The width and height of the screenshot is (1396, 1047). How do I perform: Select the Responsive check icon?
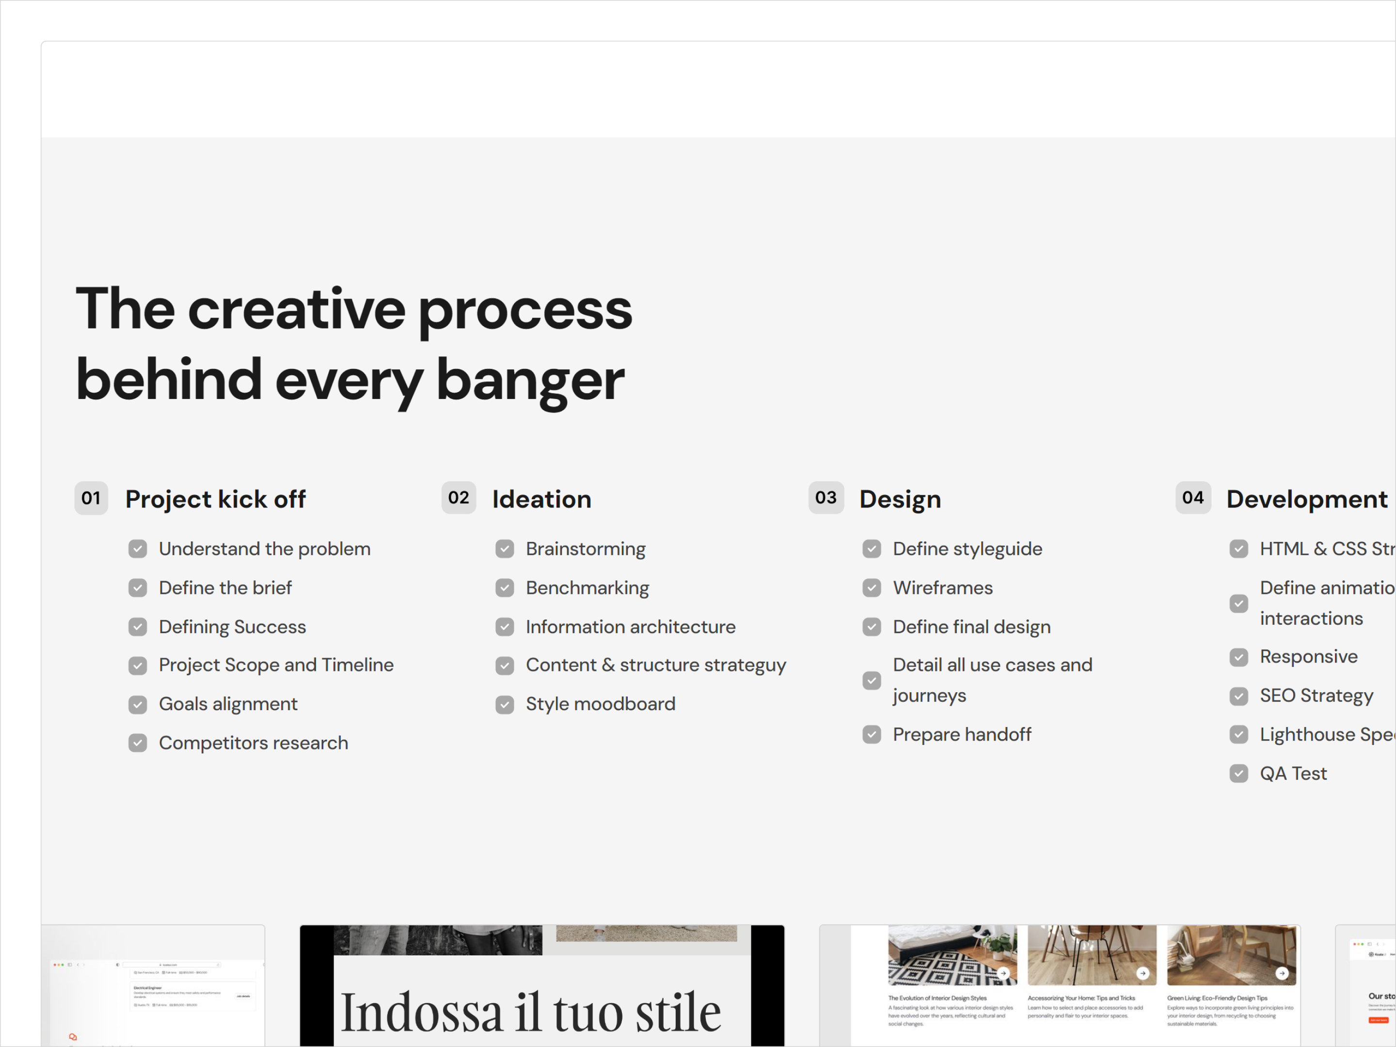pos(1239,658)
